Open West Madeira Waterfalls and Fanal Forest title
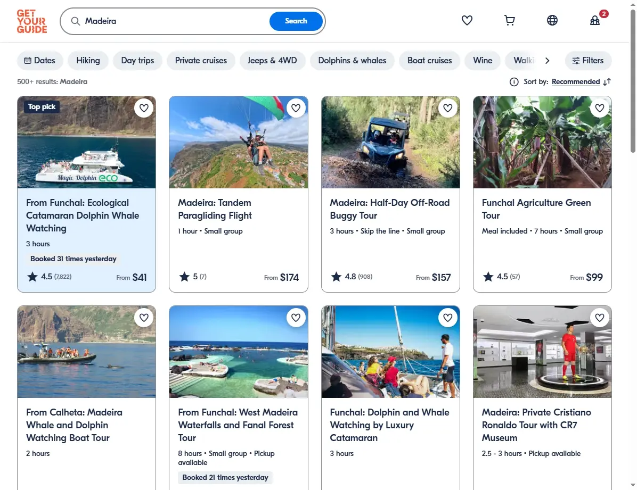The height and width of the screenshot is (490, 637). tap(238, 425)
